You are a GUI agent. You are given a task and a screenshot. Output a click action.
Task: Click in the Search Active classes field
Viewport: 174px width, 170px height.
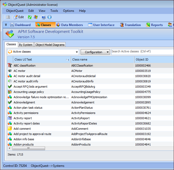tap(142, 52)
